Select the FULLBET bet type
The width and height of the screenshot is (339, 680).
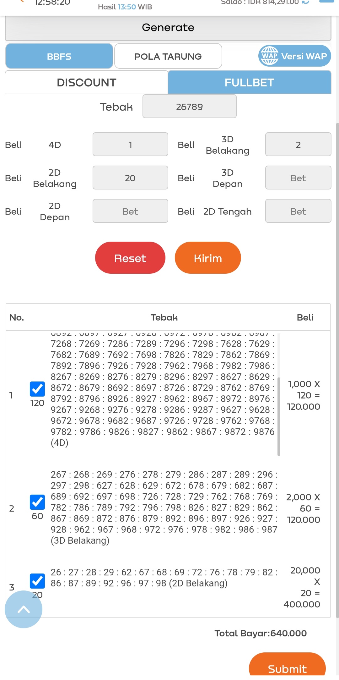click(250, 82)
